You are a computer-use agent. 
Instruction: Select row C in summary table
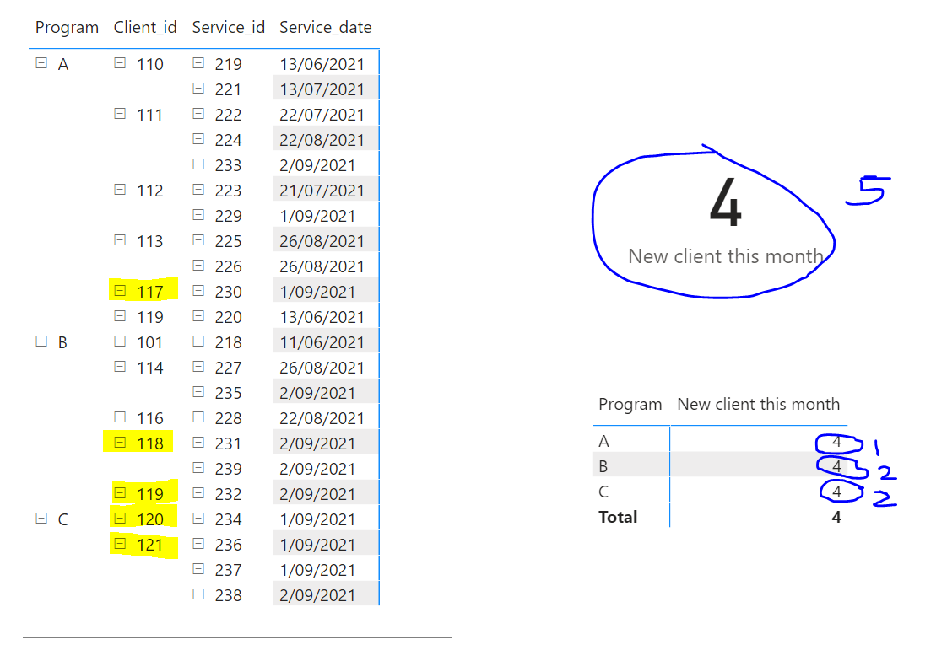(x=720, y=492)
